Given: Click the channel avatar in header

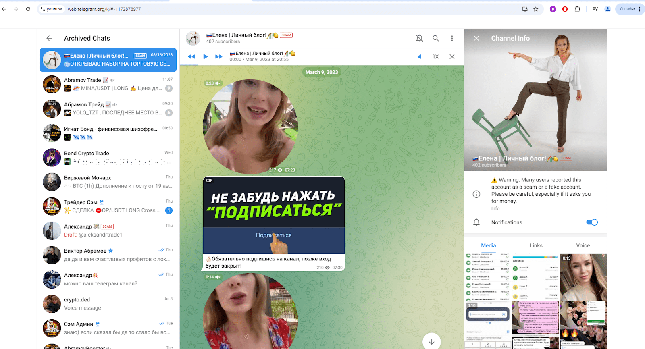Looking at the screenshot, I should click(x=193, y=38).
